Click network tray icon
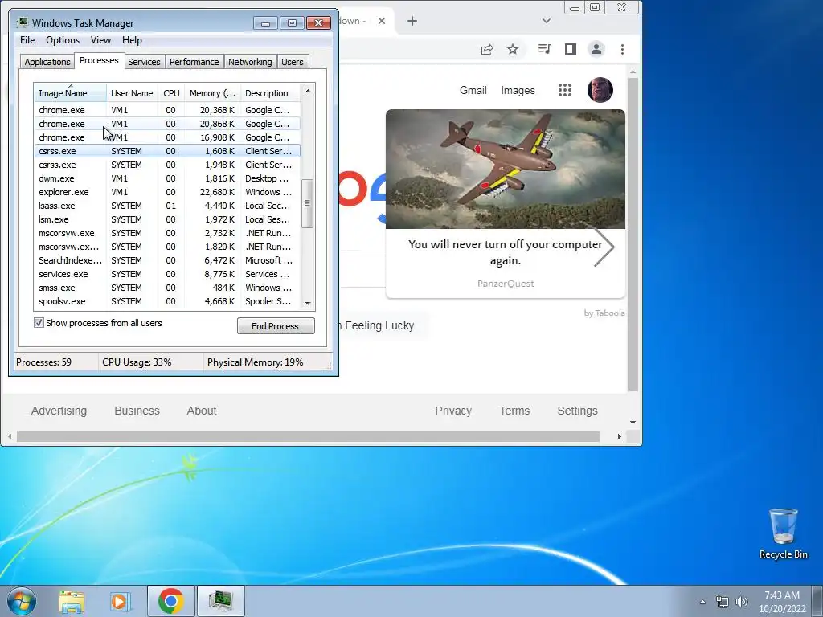Viewport: 823px width, 617px height. [x=723, y=602]
